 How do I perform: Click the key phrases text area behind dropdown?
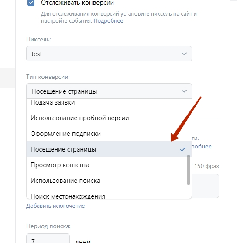tap(205, 186)
